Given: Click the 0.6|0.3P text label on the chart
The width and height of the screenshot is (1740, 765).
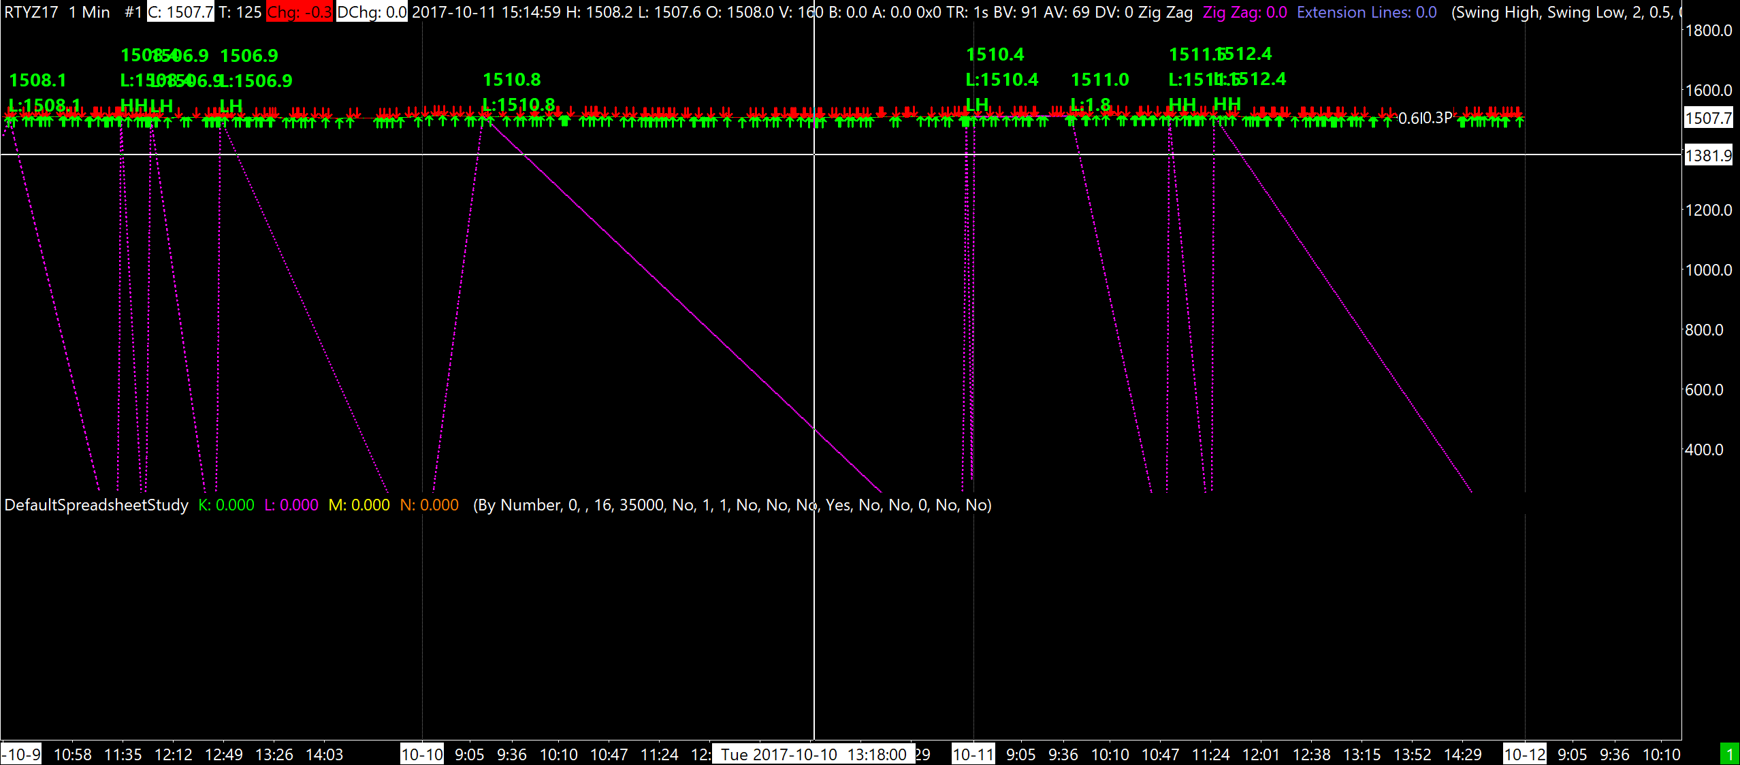Looking at the screenshot, I should coord(1425,118).
